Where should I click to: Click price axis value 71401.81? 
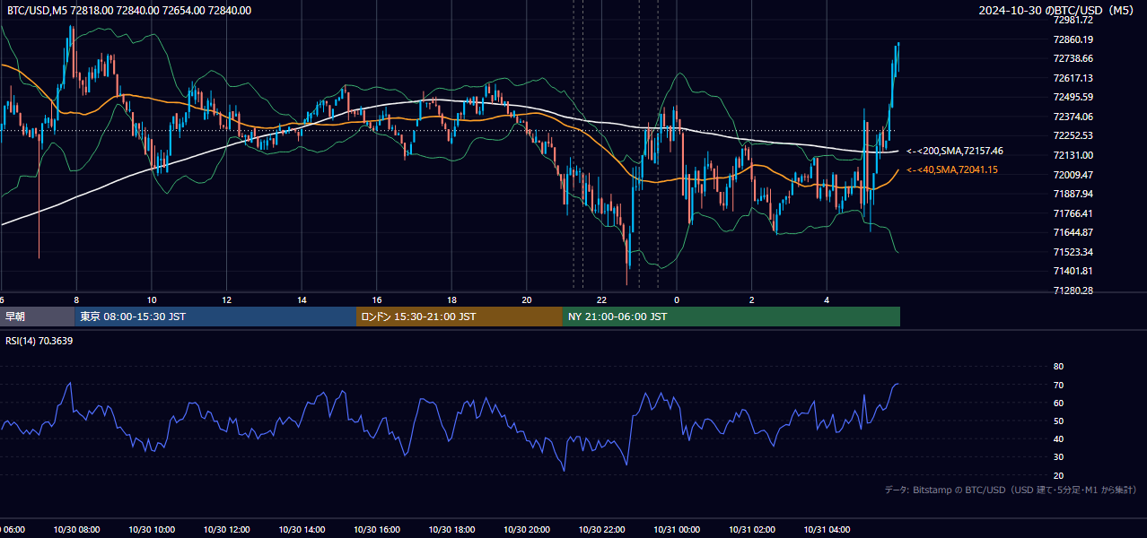click(x=1073, y=271)
